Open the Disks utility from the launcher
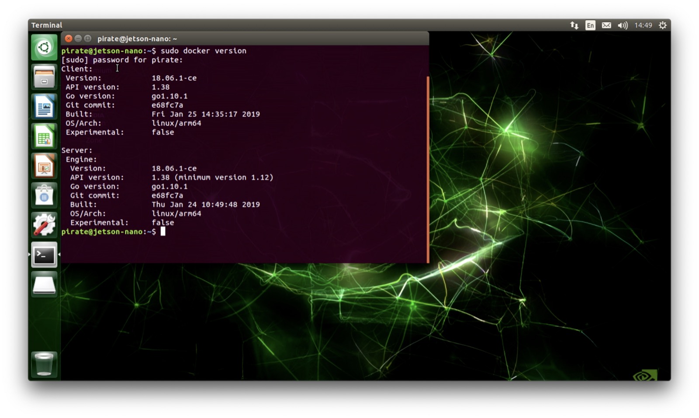Viewport: 699px width, 418px height. (44, 284)
